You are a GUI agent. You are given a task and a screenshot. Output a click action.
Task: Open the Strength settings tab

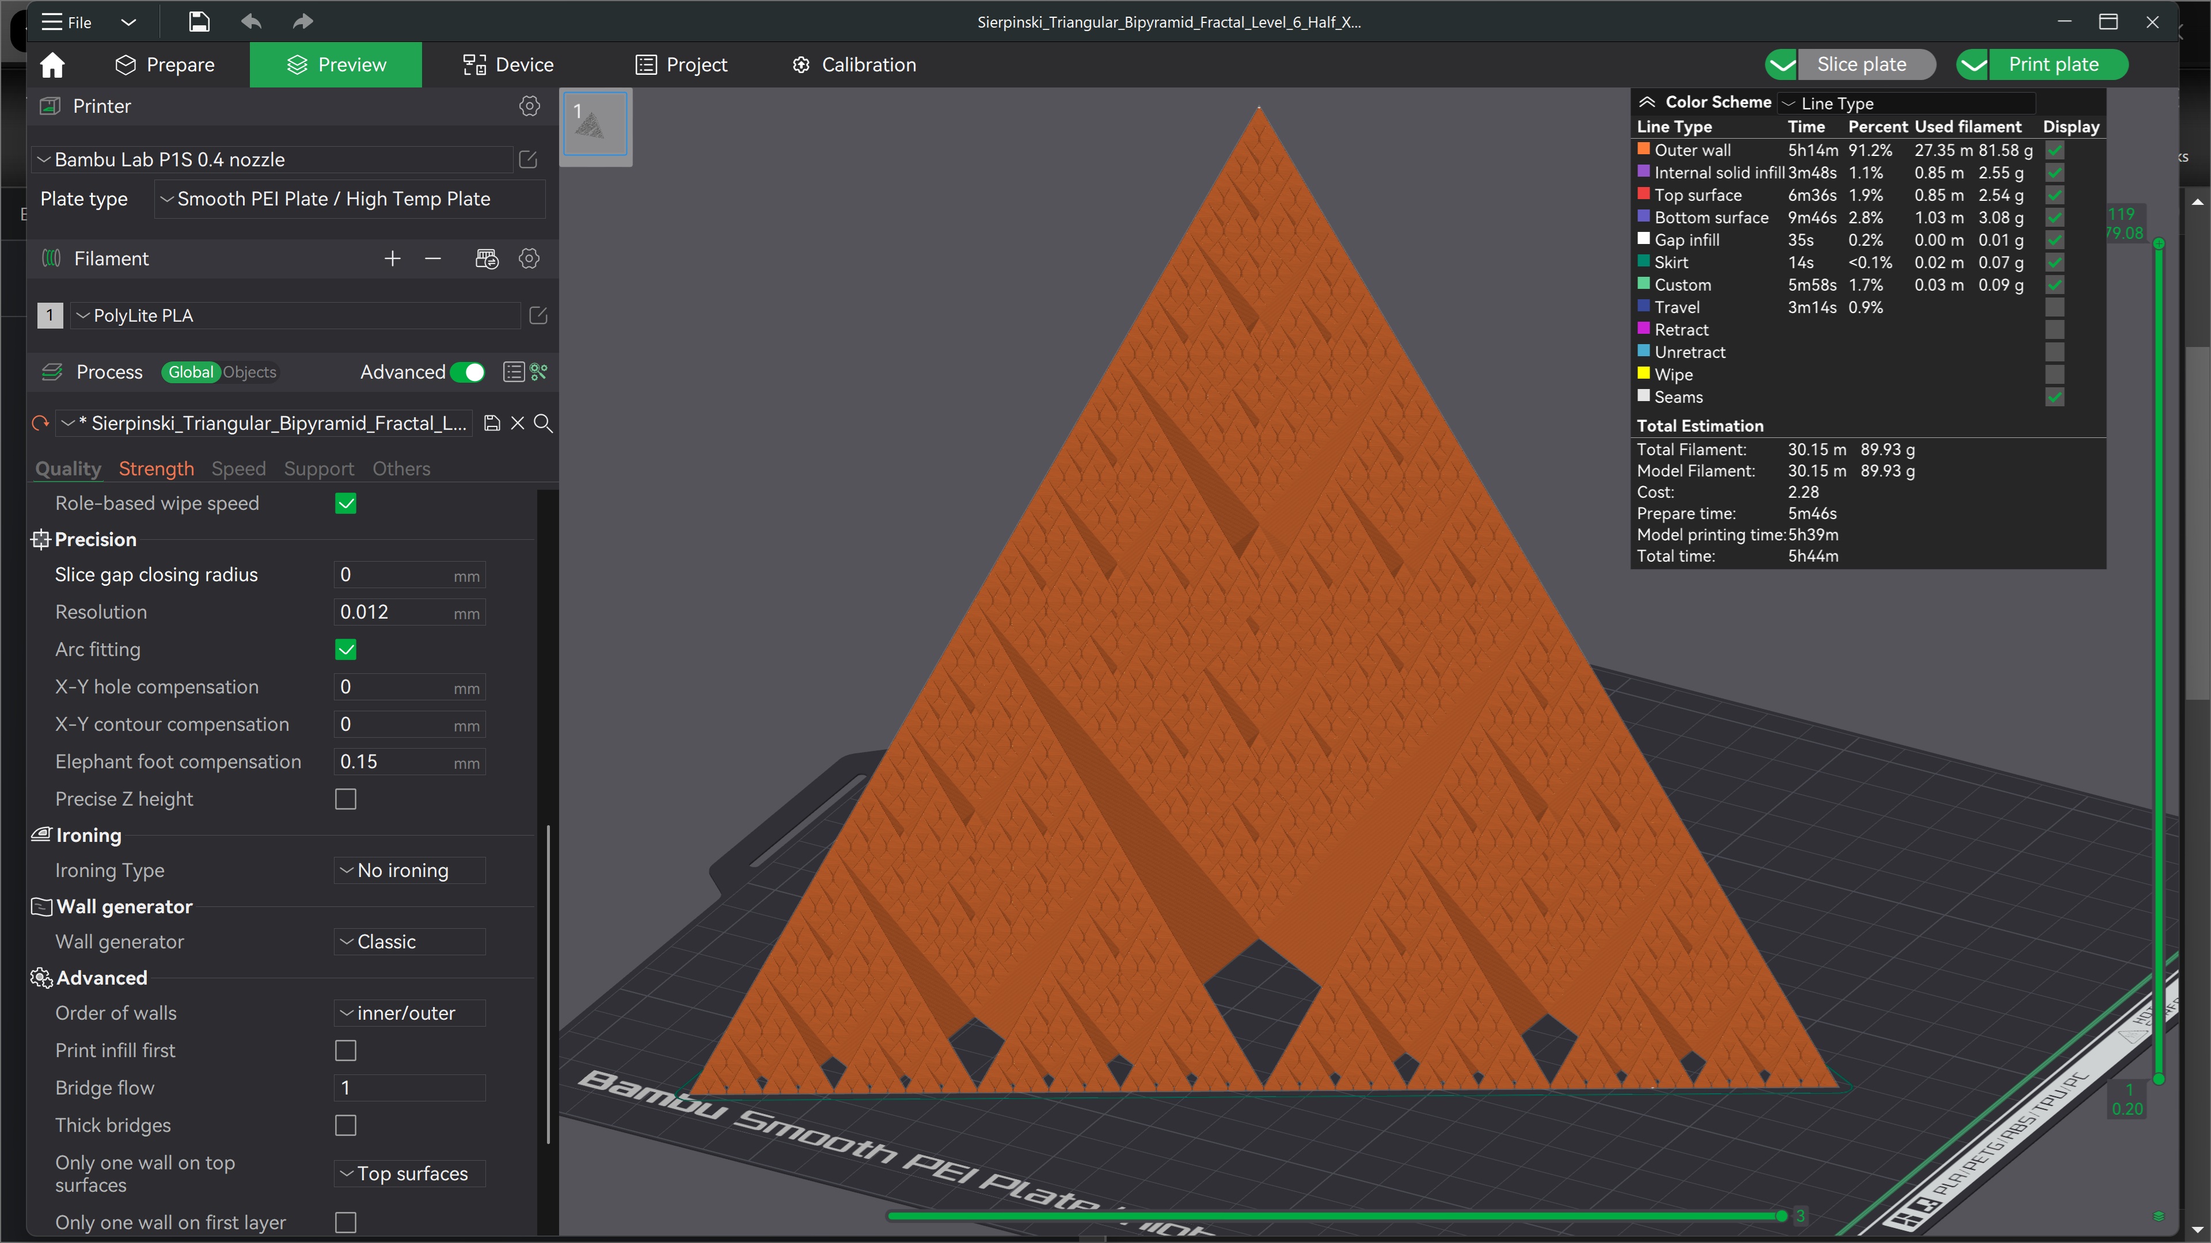click(155, 468)
